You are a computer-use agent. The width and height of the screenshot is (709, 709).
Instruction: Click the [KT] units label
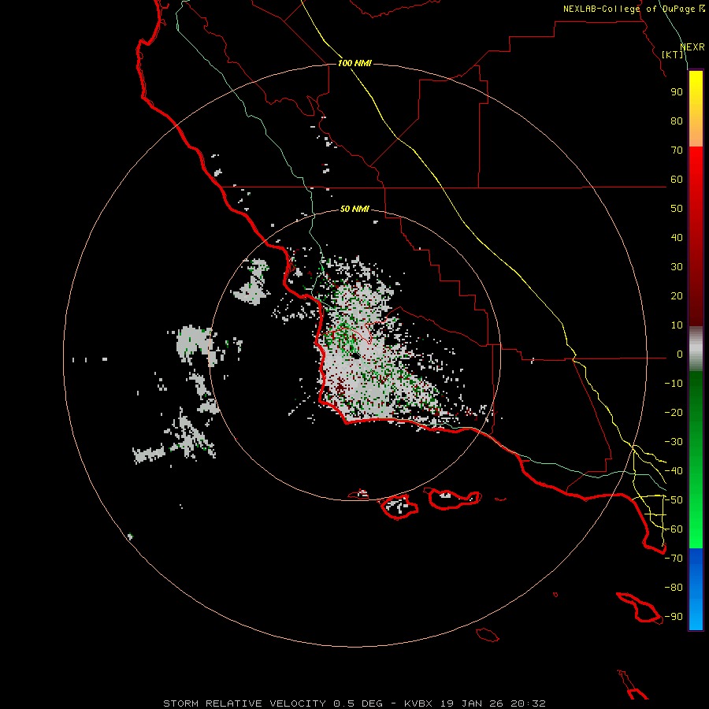click(x=673, y=54)
